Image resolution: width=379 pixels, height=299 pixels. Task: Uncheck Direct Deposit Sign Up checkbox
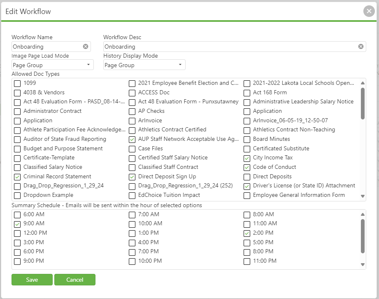click(x=132, y=177)
